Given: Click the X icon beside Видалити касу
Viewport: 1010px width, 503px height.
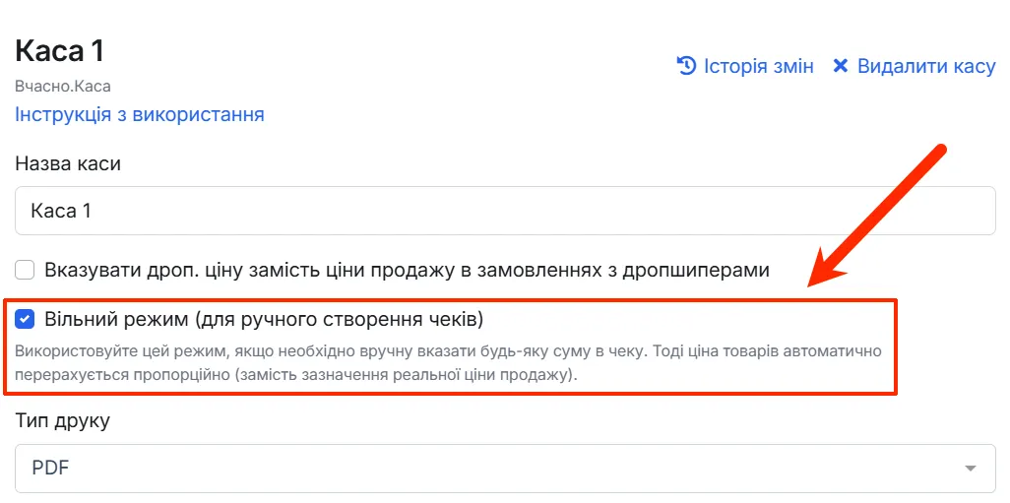Looking at the screenshot, I should click(x=840, y=66).
